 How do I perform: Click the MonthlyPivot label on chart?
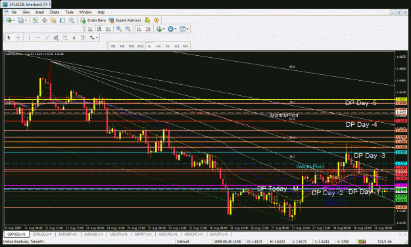(284, 115)
